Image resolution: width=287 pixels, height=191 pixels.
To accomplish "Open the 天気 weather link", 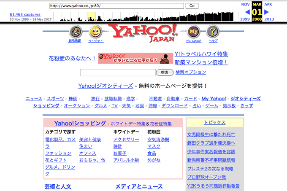I will [x=126, y=106].
